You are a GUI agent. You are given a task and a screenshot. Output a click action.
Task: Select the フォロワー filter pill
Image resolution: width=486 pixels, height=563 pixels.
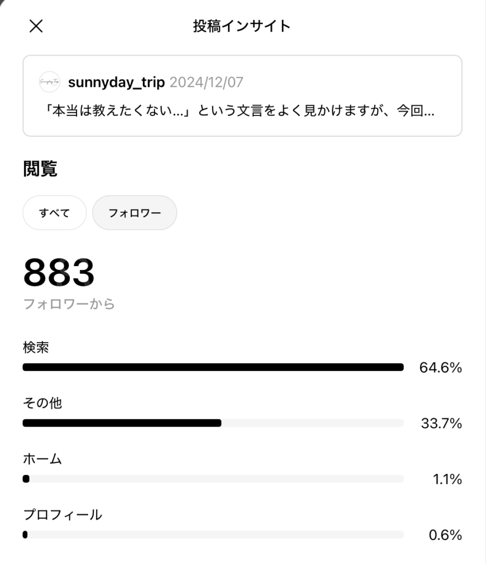(x=135, y=213)
